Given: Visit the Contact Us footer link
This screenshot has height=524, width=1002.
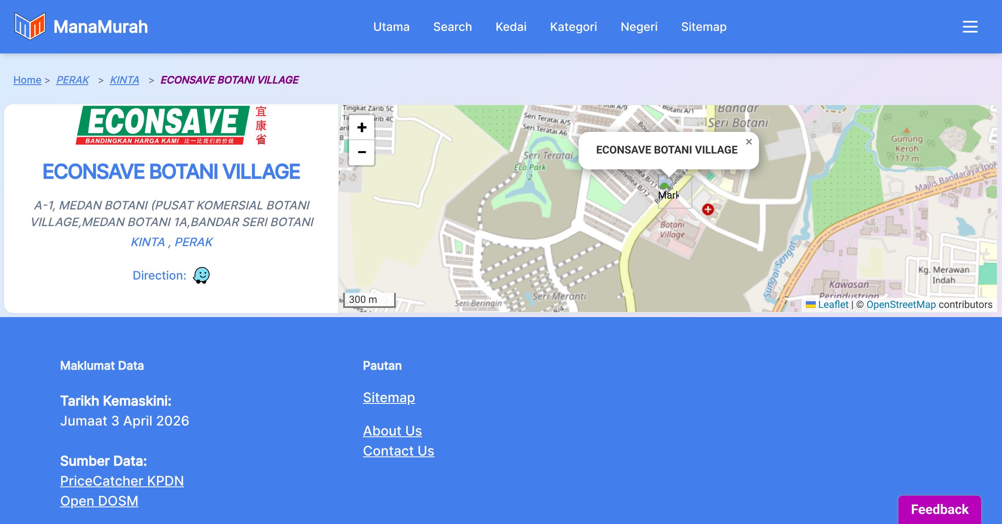Looking at the screenshot, I should coord(398,451).
